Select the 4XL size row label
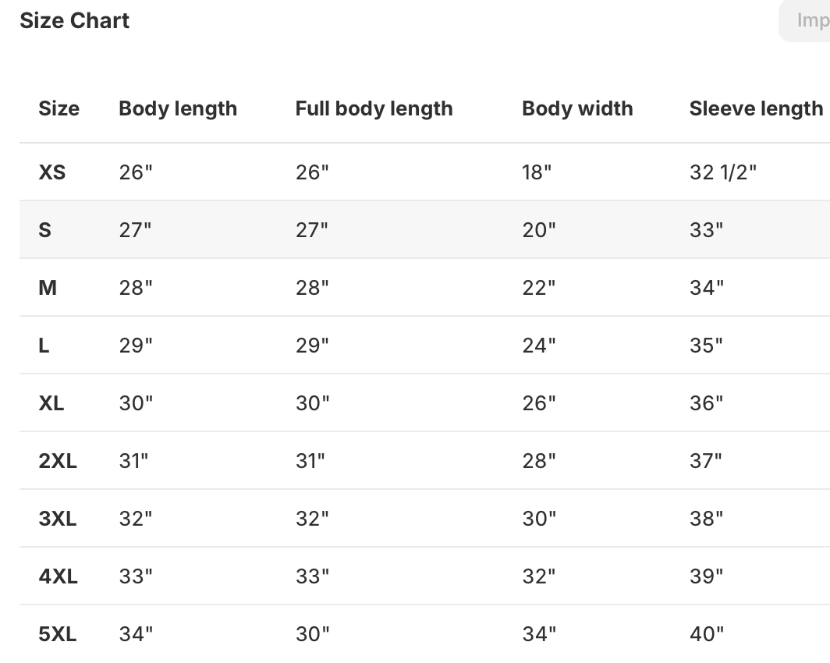 (x=58, y=576)
